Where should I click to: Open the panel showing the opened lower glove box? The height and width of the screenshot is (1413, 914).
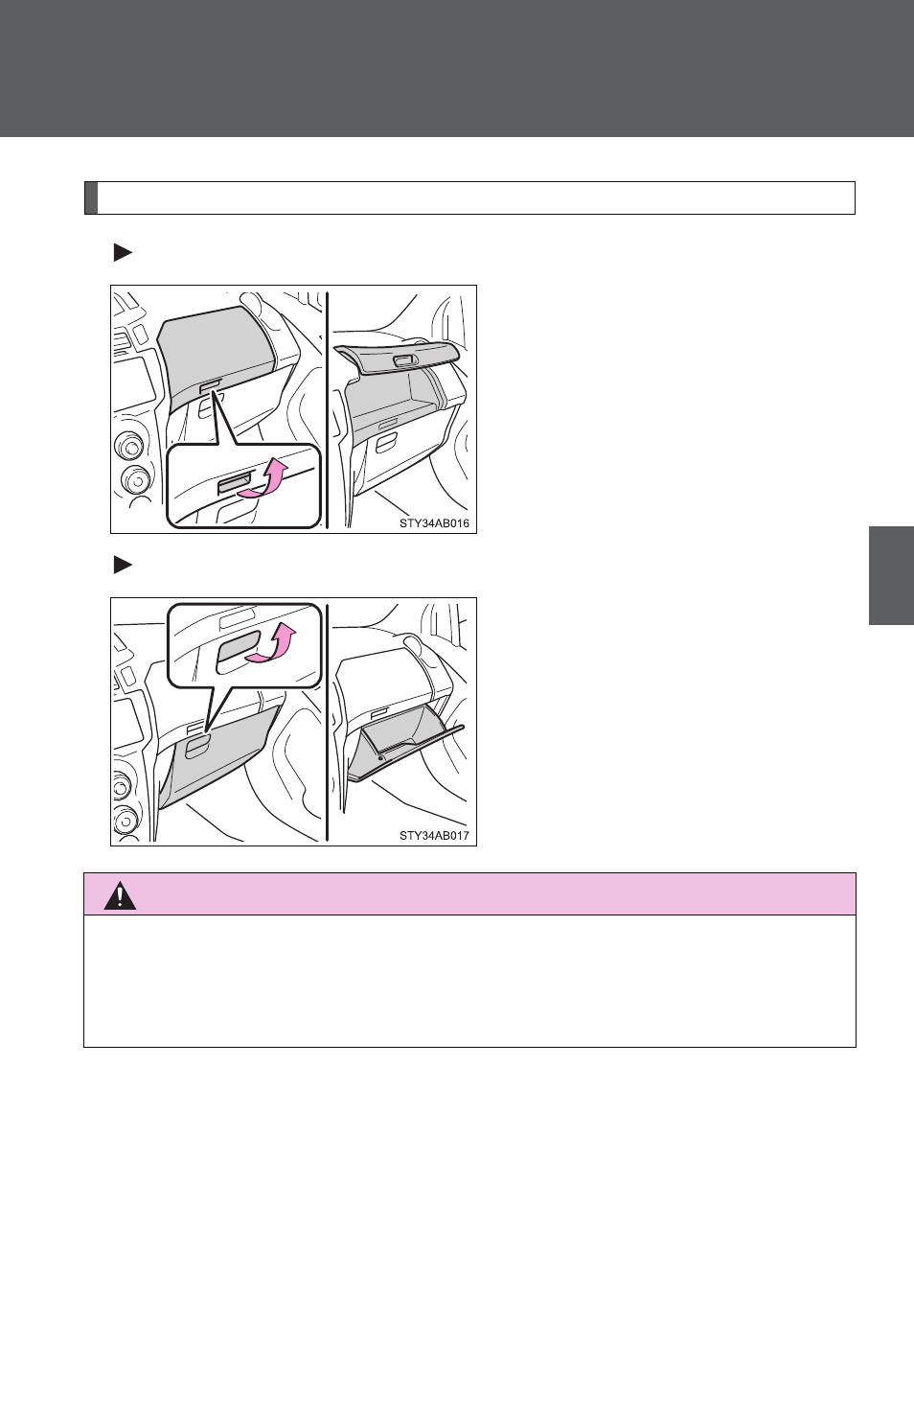click(x=402, y=721)
